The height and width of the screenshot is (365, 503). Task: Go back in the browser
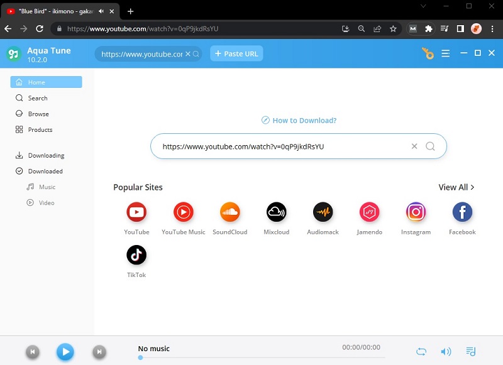pyautogui.click(x=8, y=29)
